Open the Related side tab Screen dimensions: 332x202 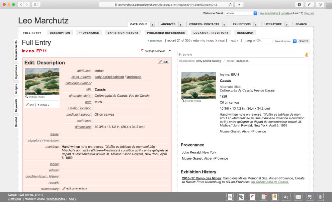pyautogui.click(x=16, y=122)
